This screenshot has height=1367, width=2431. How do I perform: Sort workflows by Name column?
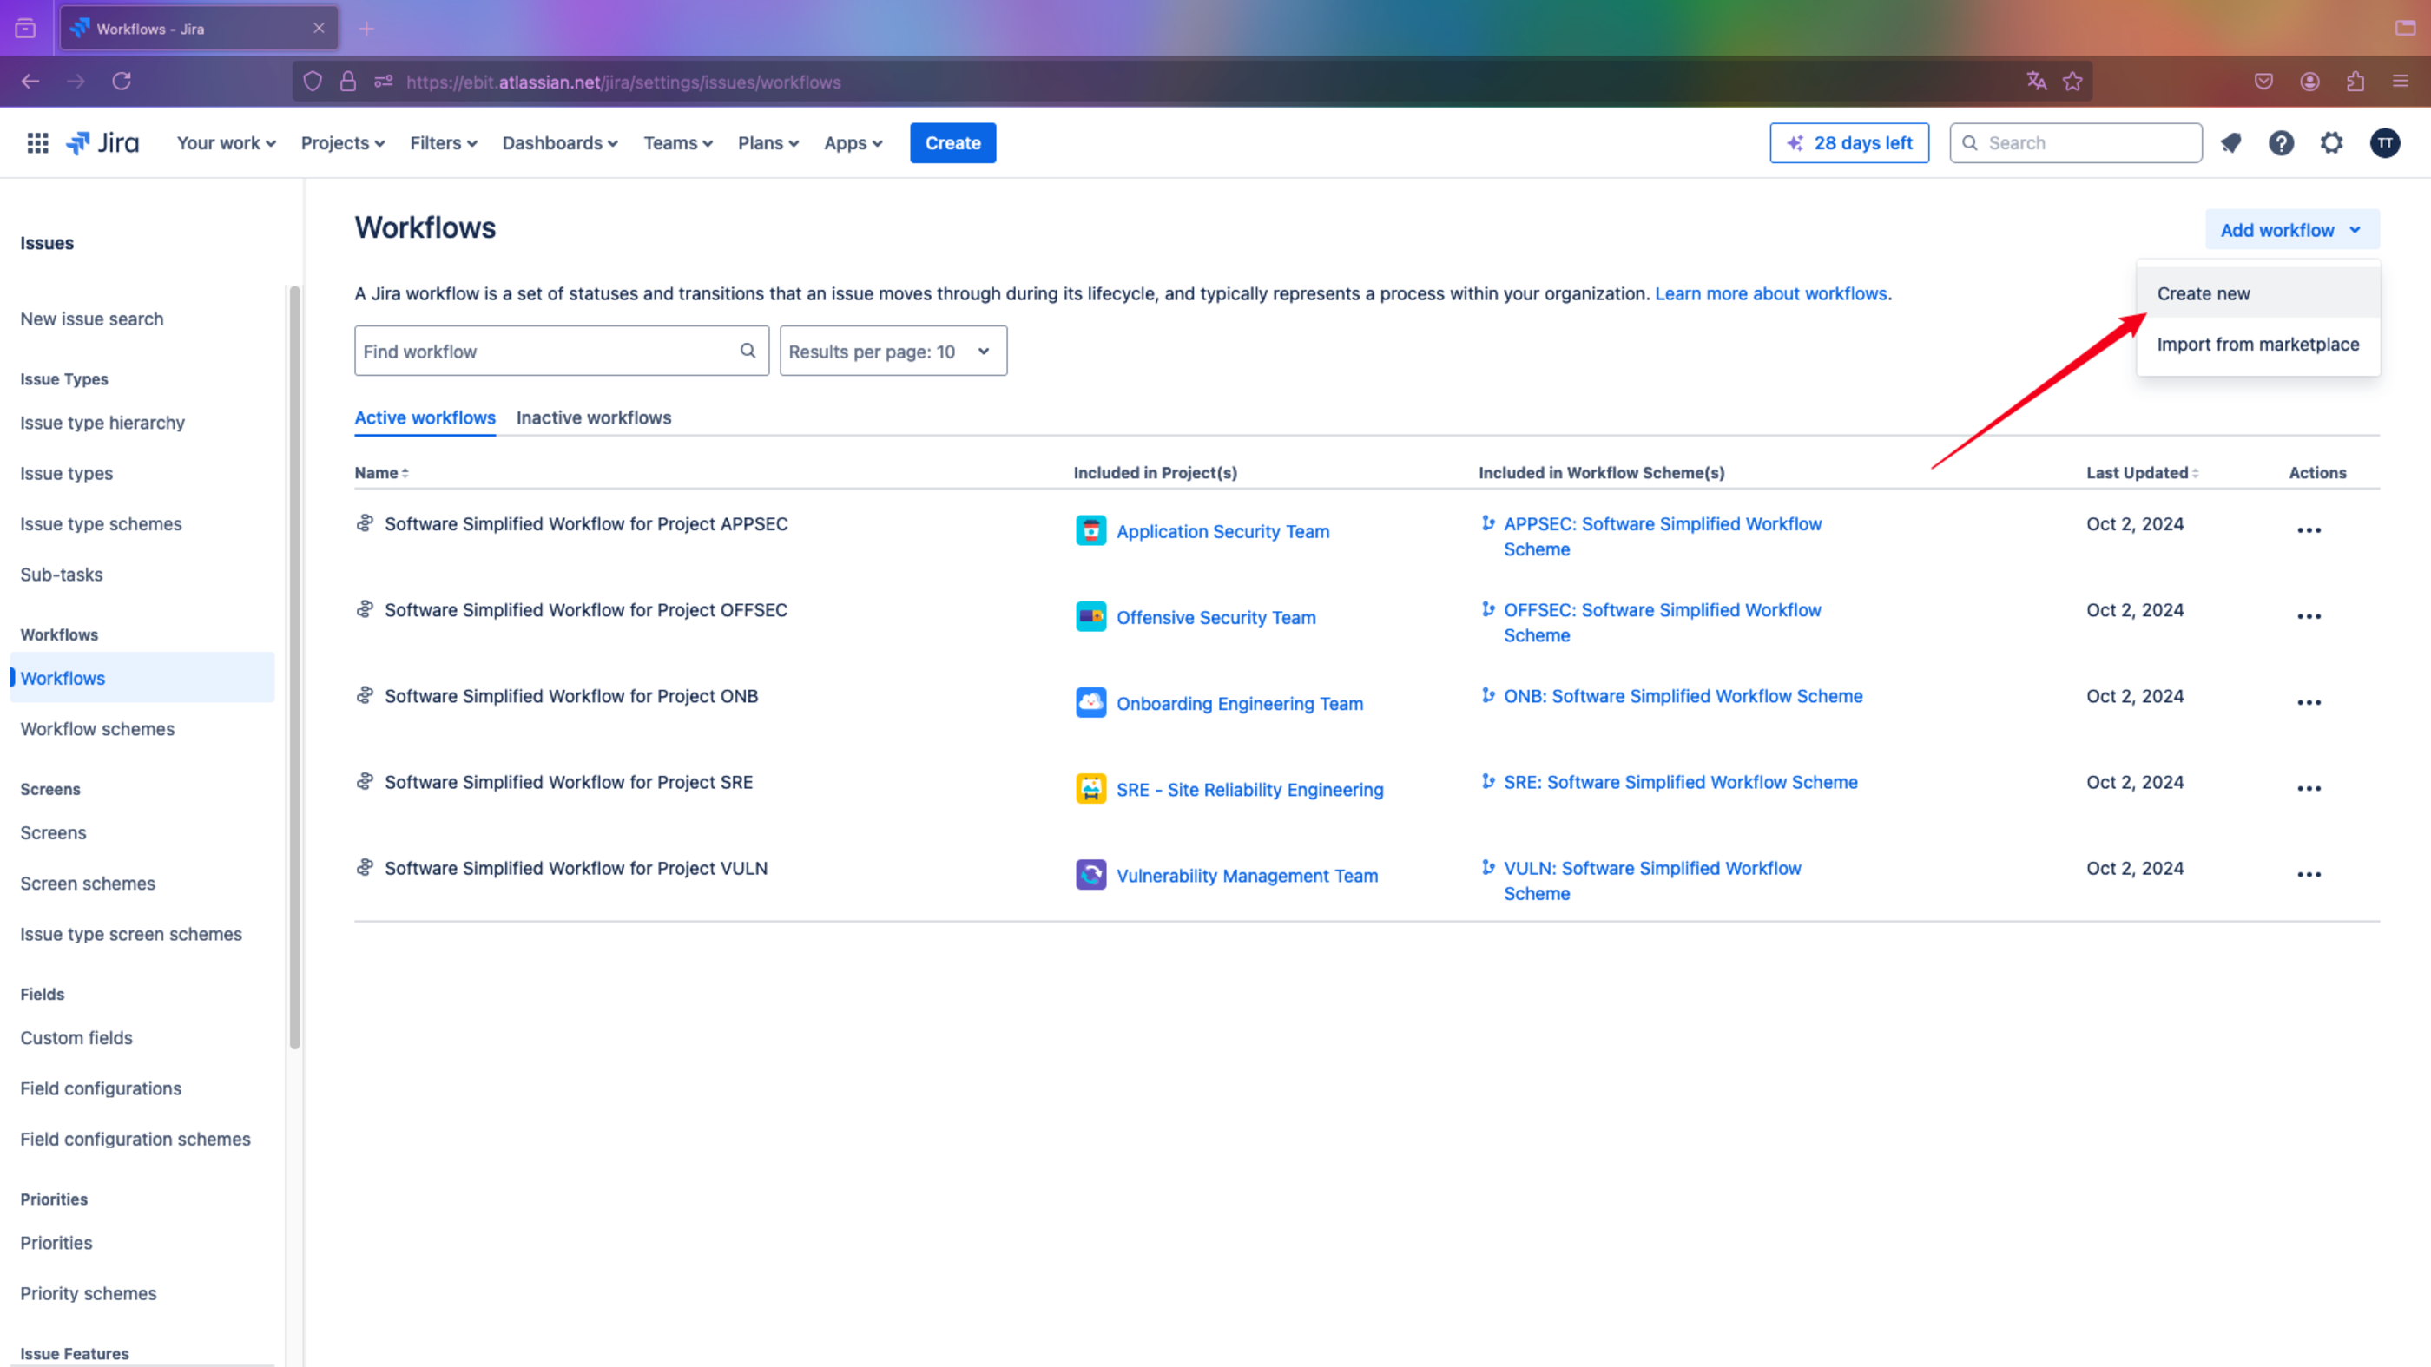[x=381, y=473]
